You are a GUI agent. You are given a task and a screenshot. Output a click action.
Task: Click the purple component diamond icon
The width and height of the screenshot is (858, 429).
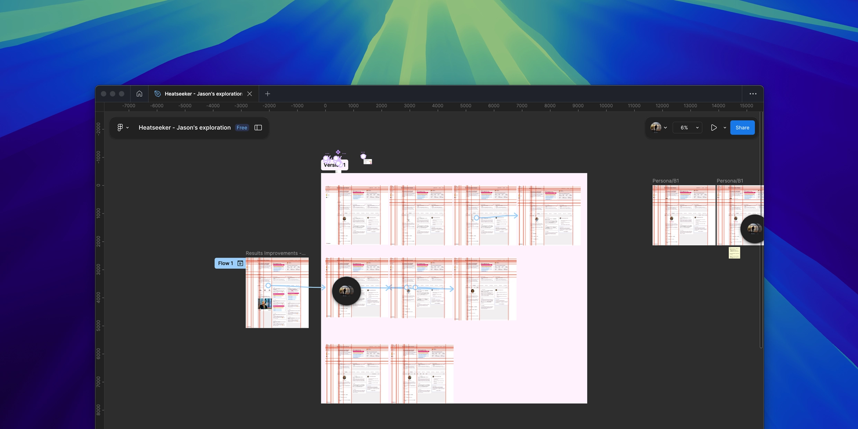pos(338,152)
